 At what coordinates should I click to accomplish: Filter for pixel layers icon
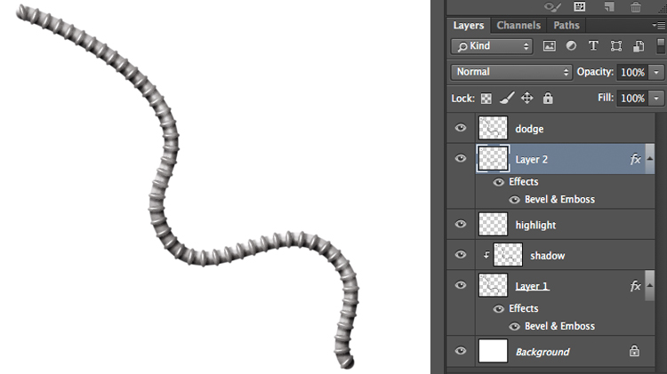pos(550,46)
